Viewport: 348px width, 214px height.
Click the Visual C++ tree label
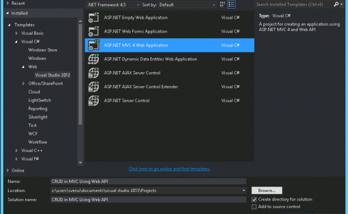[32, 150]
